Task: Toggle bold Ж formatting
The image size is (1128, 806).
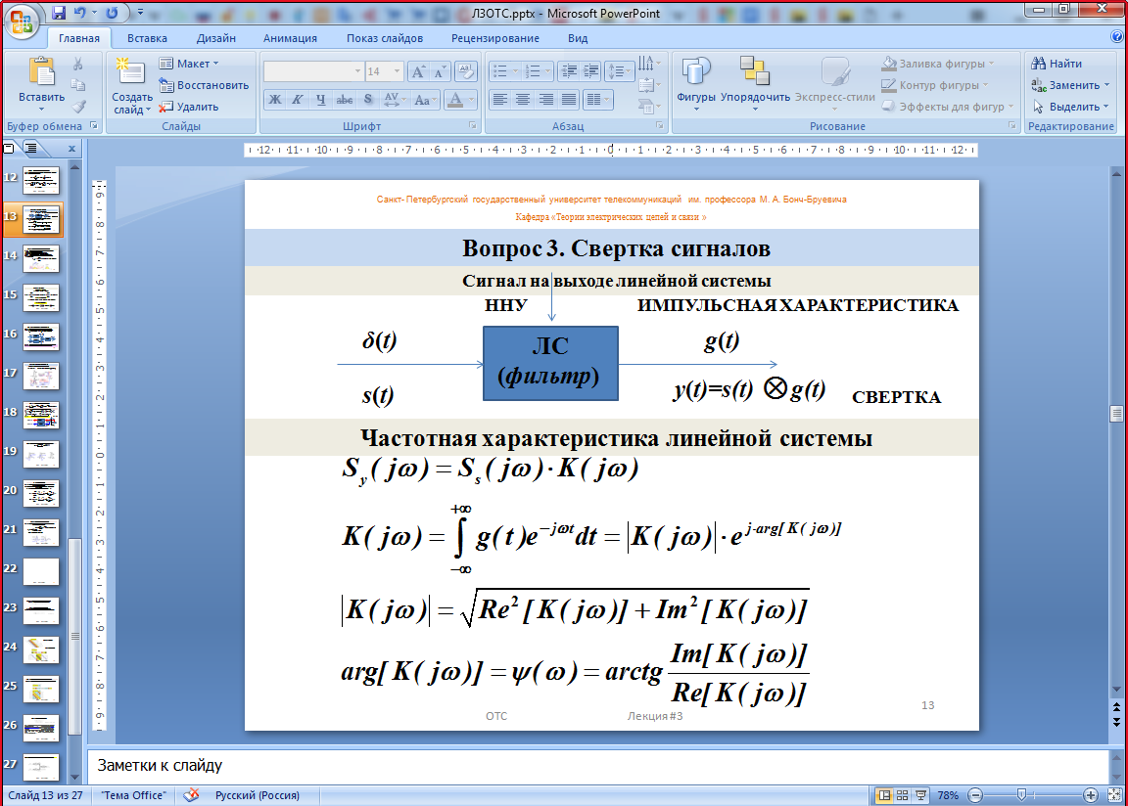Action: point(275,100)
